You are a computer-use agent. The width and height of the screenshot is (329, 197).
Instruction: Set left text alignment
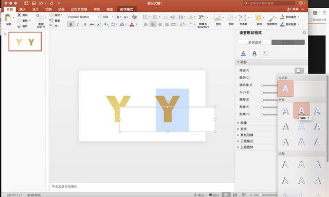[x=145, y=24]
